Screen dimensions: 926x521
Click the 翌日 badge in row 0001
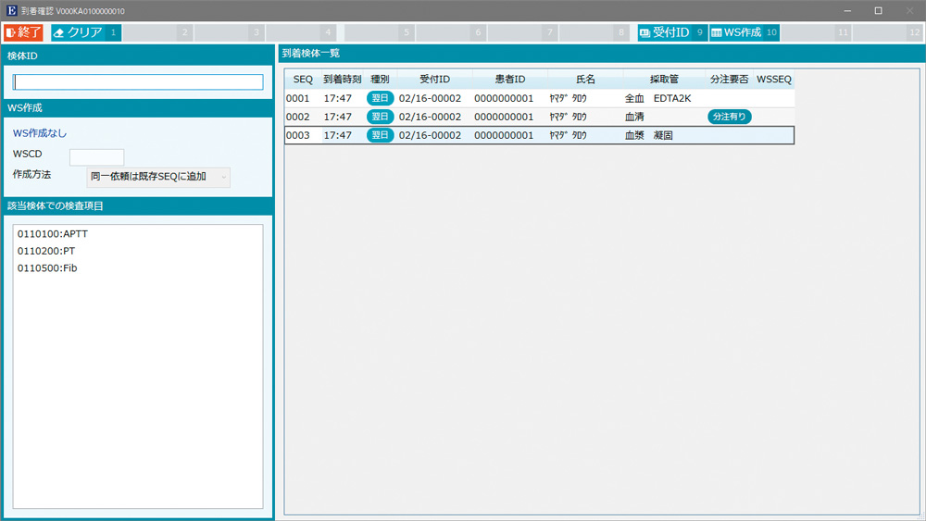coord(380,99)
